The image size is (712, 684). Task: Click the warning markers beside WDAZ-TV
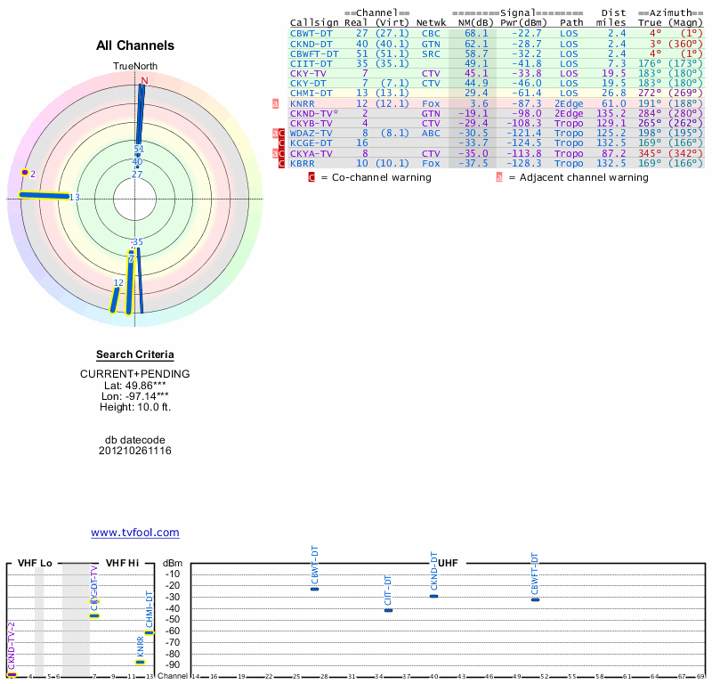[x=279, y=134]
